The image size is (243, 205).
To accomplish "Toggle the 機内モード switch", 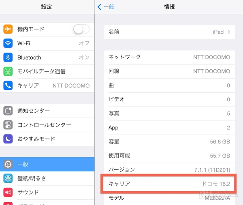I will click(81, 29).
